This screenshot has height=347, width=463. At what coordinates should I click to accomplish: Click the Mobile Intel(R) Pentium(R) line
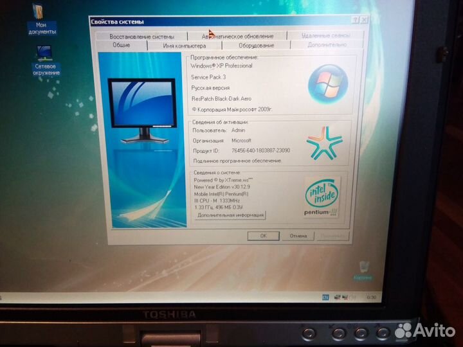pos(221,194)
